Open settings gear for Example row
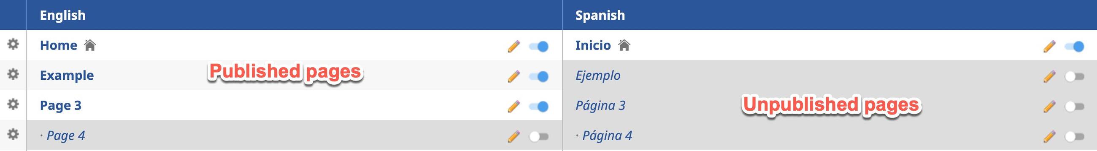Image resolution: width=1097 pixels, height=151 pixels. pyautogui.click(x=13, y=74)
